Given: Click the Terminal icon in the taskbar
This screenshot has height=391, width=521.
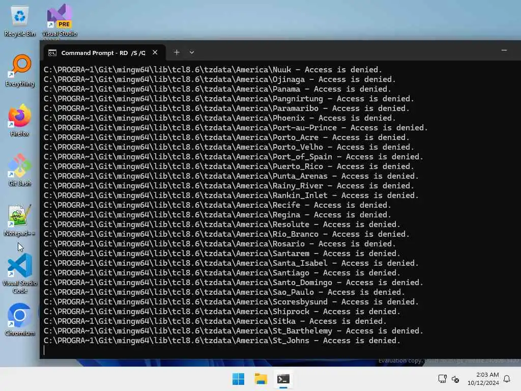Looking at the screenshot, I should pos(283,379).
